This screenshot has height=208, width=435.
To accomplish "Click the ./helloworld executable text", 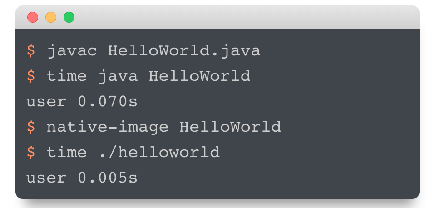I will [159, 152].
